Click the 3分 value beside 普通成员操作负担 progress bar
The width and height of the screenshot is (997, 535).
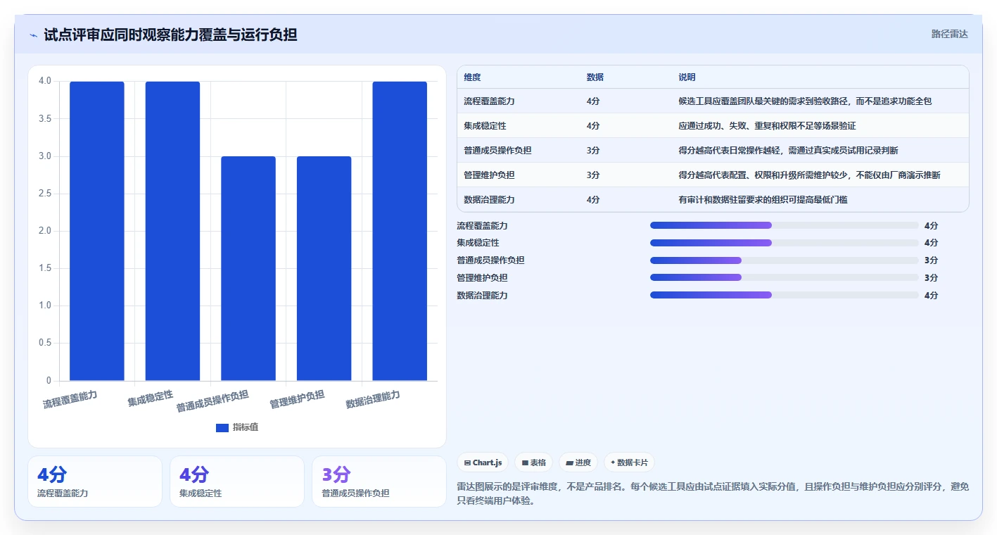pos(932,260)
